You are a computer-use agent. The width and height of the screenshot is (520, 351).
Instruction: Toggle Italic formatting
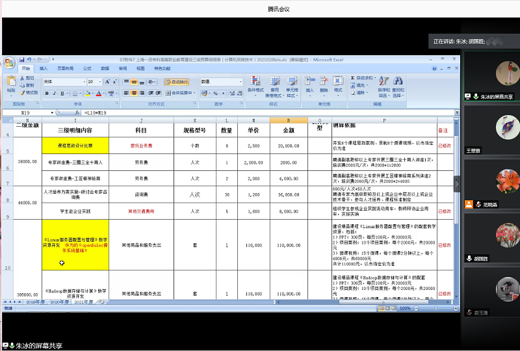click(55, 94)
